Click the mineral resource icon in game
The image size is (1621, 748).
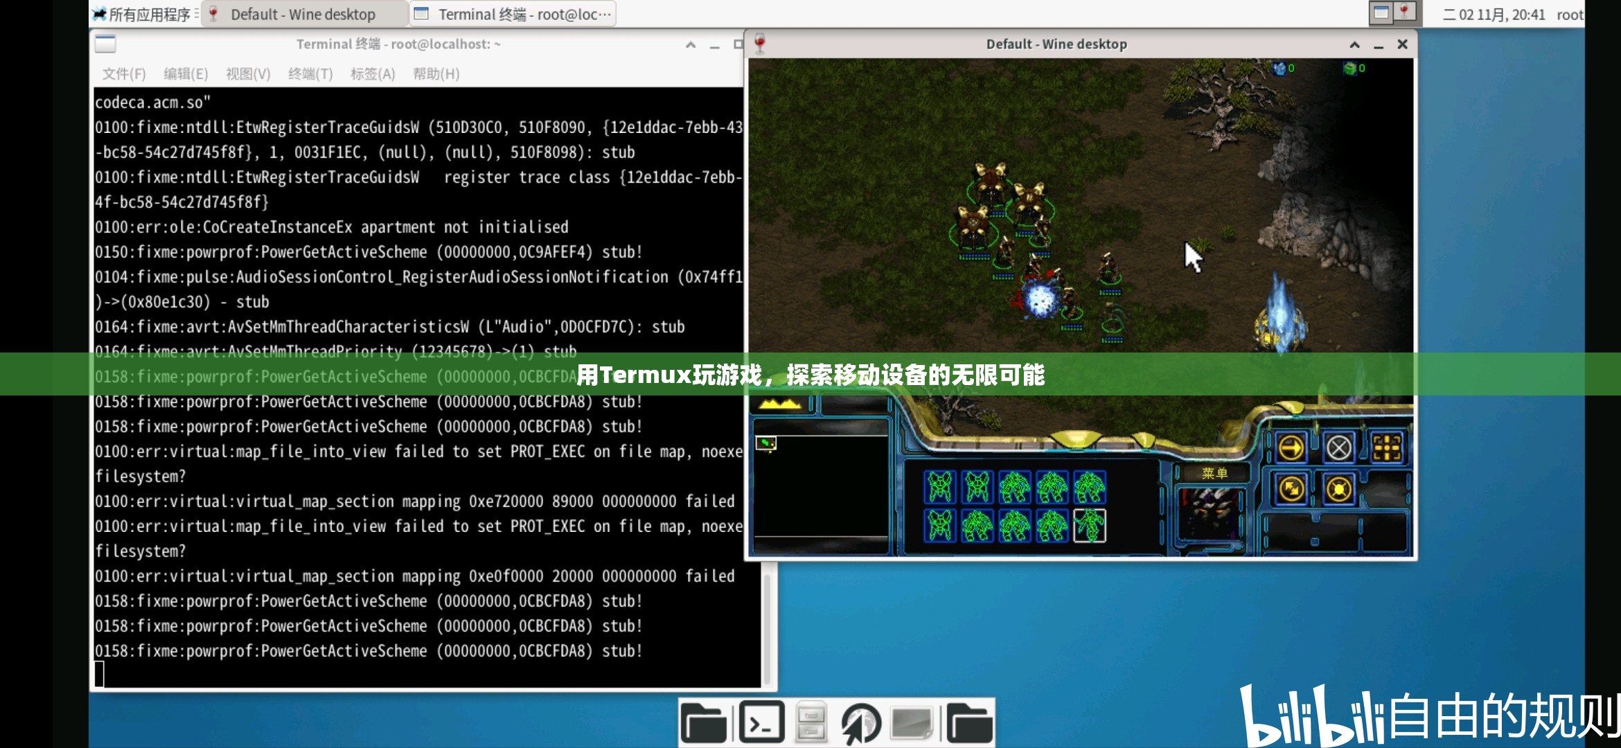1279,68
